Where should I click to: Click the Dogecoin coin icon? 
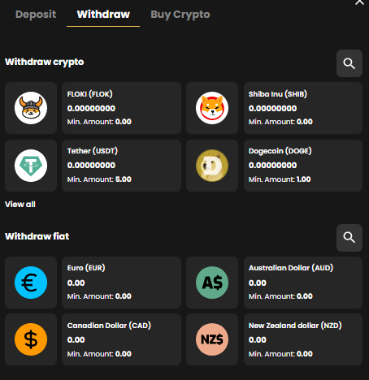coord(212,166)
